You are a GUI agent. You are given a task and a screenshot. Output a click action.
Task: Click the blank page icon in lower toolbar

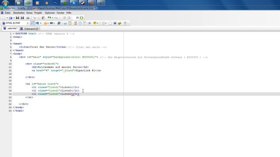click(110, 23)
